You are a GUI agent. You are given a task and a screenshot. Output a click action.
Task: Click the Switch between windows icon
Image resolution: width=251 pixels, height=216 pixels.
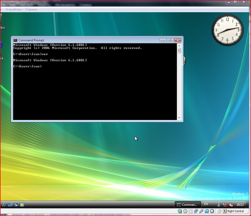coord(16,205)
